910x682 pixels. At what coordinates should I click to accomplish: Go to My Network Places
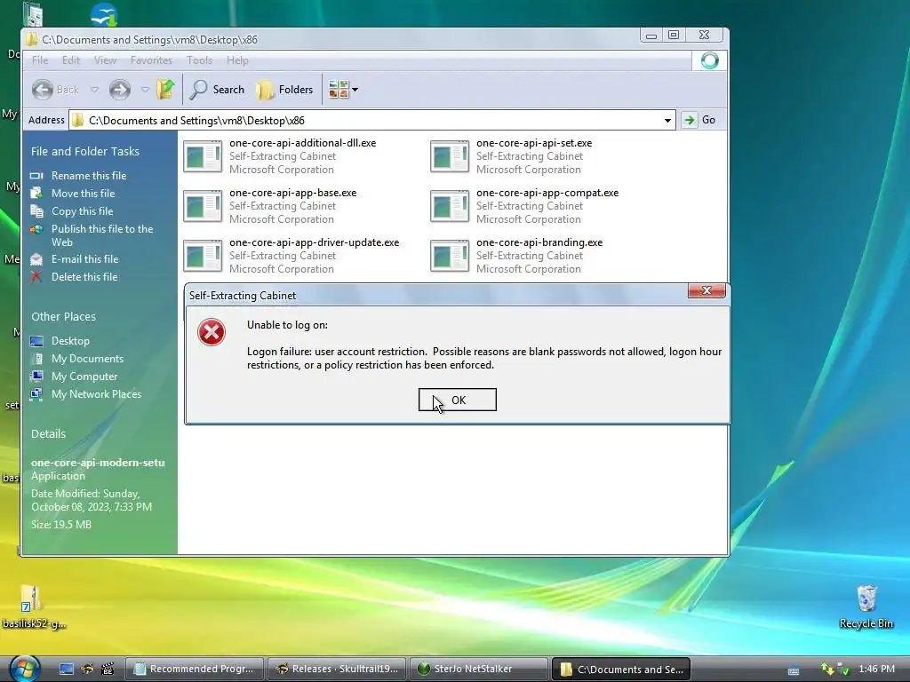click(x=96, y=394)
